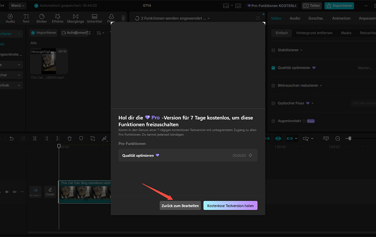Show more media tabs with arrow
376x237 pixels.
pos(123,18)
